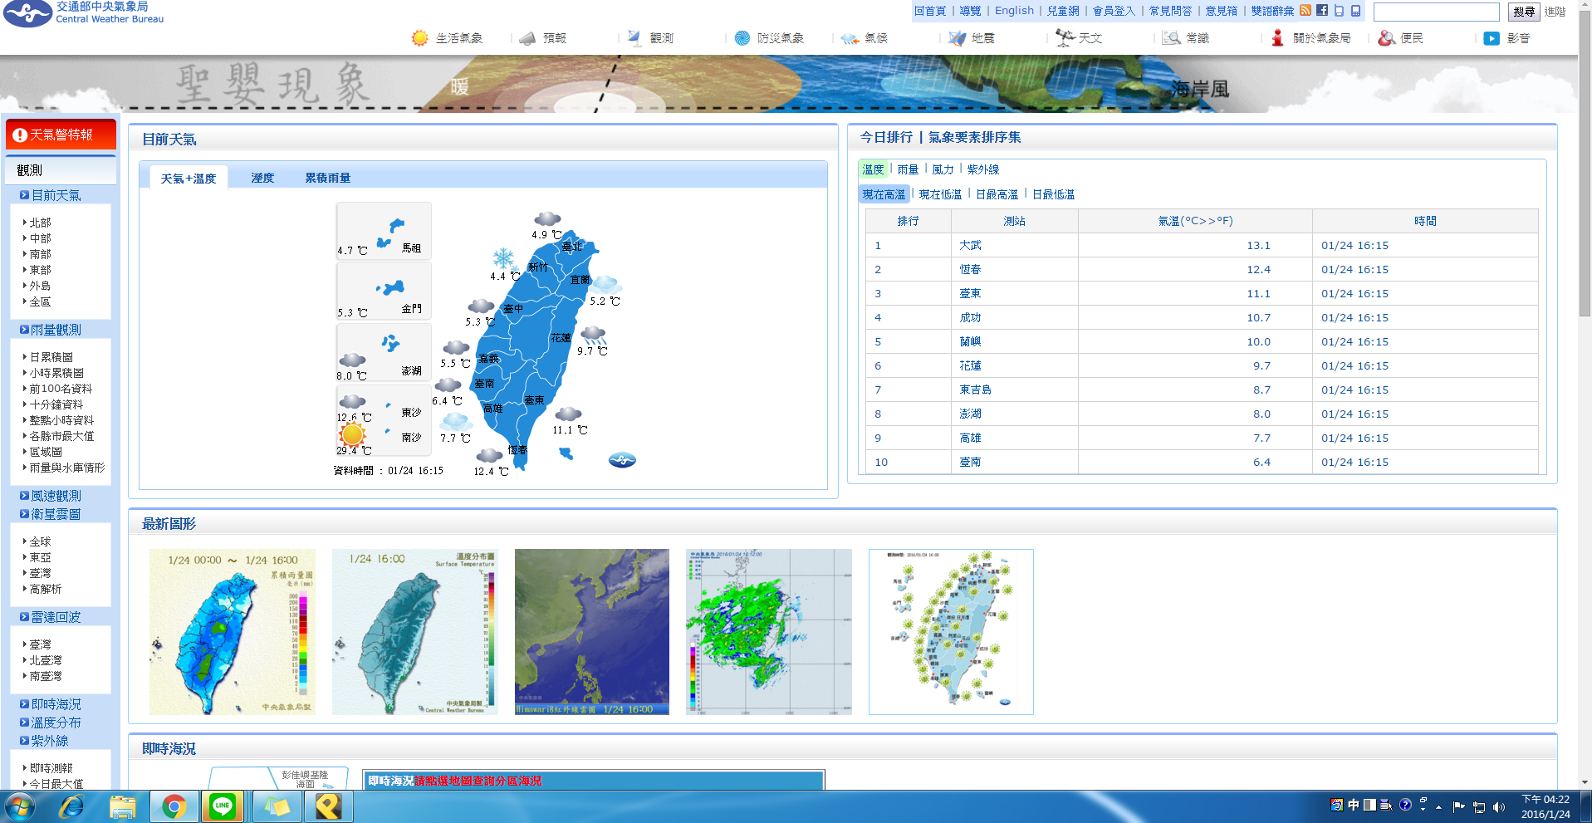1592x823 pixels.
Task: Click the Central Weather Bureau logo
Action: pos(84,13)
